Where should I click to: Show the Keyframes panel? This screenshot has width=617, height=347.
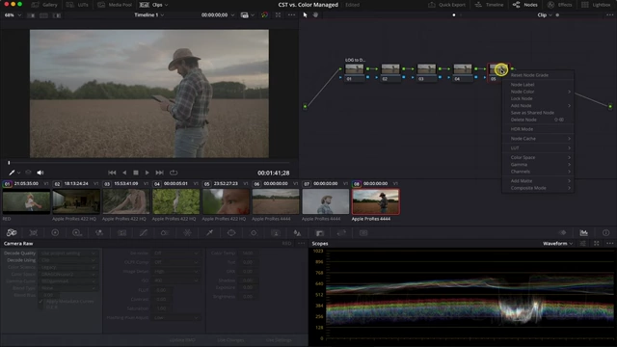pyautogui.click(x=563, y=233)
